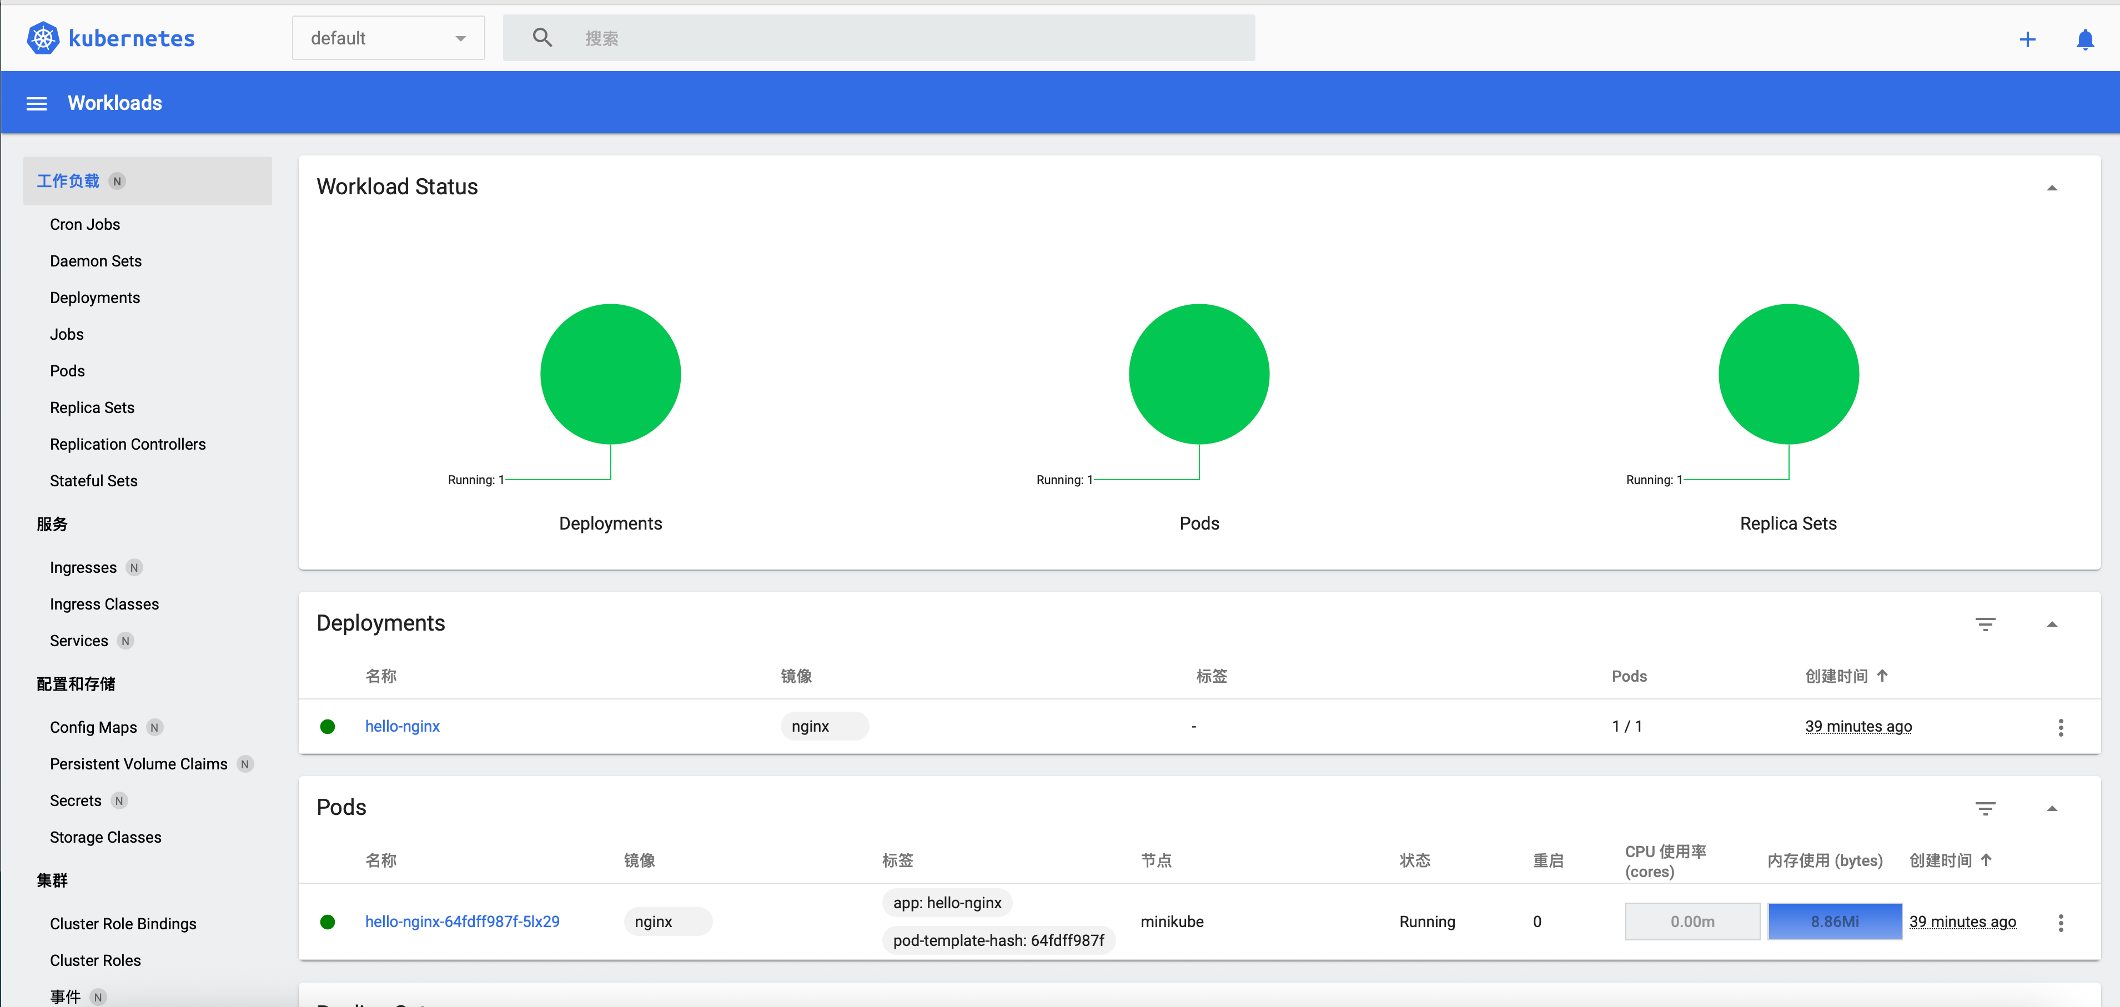The height and width of the screenshot is (1007, 2120).
Task: Click the green Replica Sets status circle
Action: pos(1789,374)
